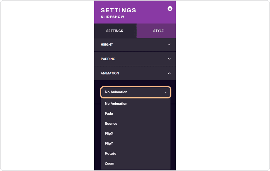Close the Slideshow settings panel
Viewport: 270px width, 171px height.
click(170, 9)
